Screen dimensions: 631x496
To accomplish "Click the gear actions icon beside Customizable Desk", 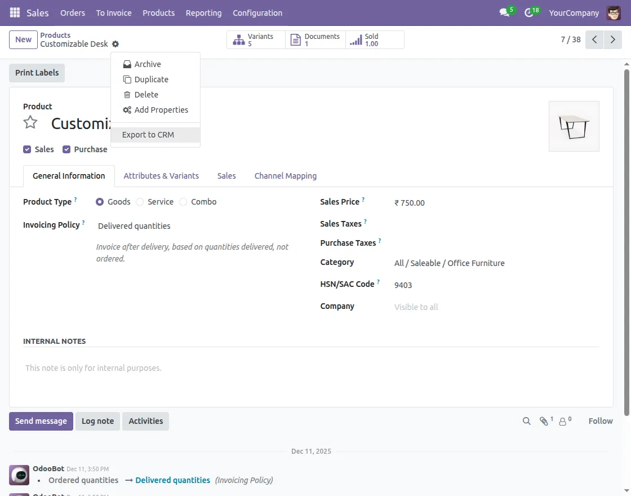I will pyautogui.click(x=115, y=44).
